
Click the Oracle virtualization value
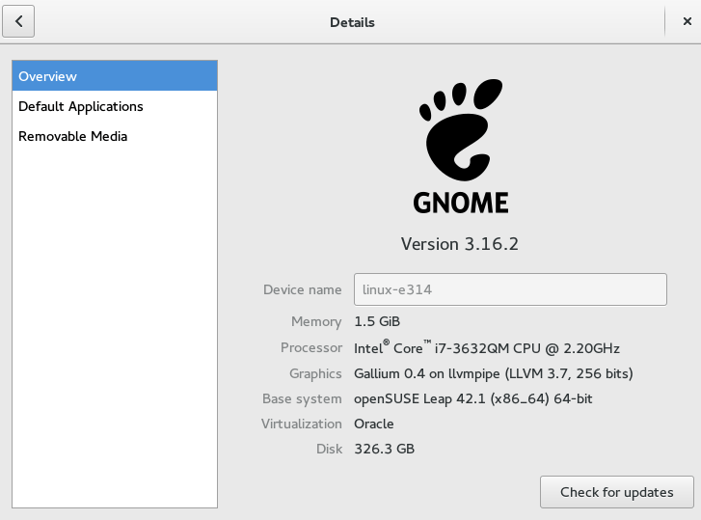374,424
